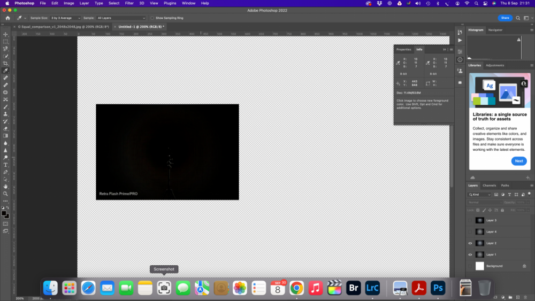This screenshot has width=535, height=301.
Task: Open the Layers panel menu
Action: (532, 186)
